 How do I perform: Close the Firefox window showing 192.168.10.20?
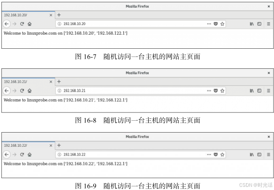point(269,6)
